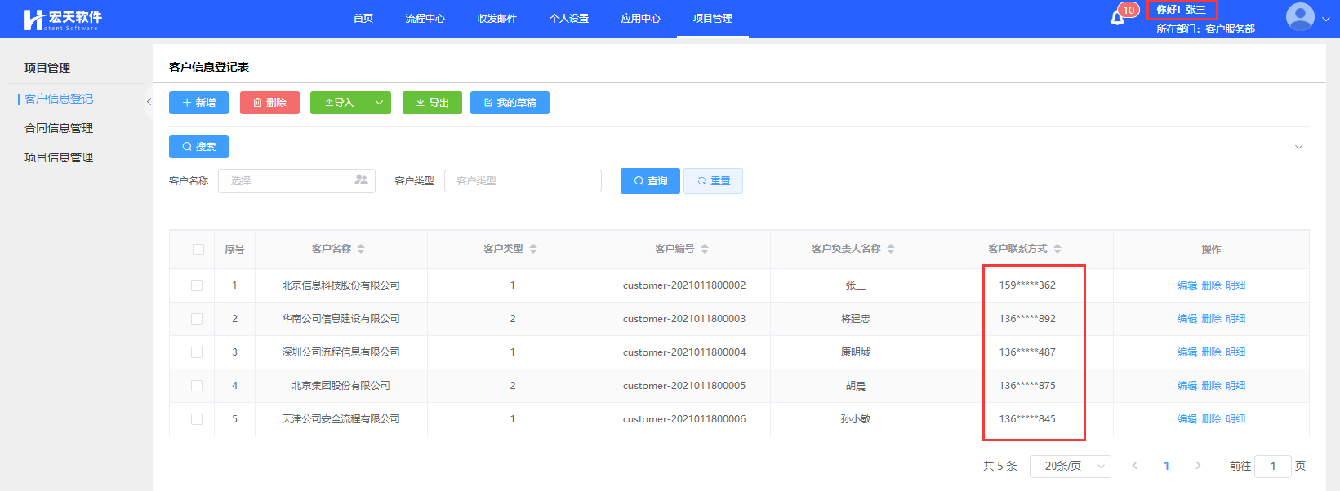Sort by 客户类型 column arrows
This screenshot has height=491, width=1340.
tap(533, 249)
